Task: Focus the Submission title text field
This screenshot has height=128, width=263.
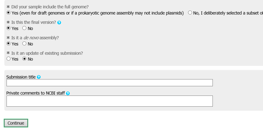Action: tap(110, 83)
